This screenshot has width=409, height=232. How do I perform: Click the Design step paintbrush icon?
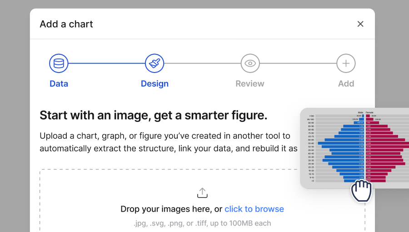pos(155,63)
